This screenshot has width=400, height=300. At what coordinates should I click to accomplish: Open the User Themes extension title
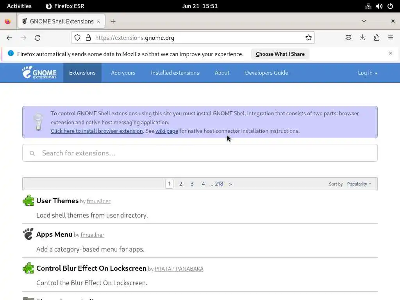(x=57, y=201)
